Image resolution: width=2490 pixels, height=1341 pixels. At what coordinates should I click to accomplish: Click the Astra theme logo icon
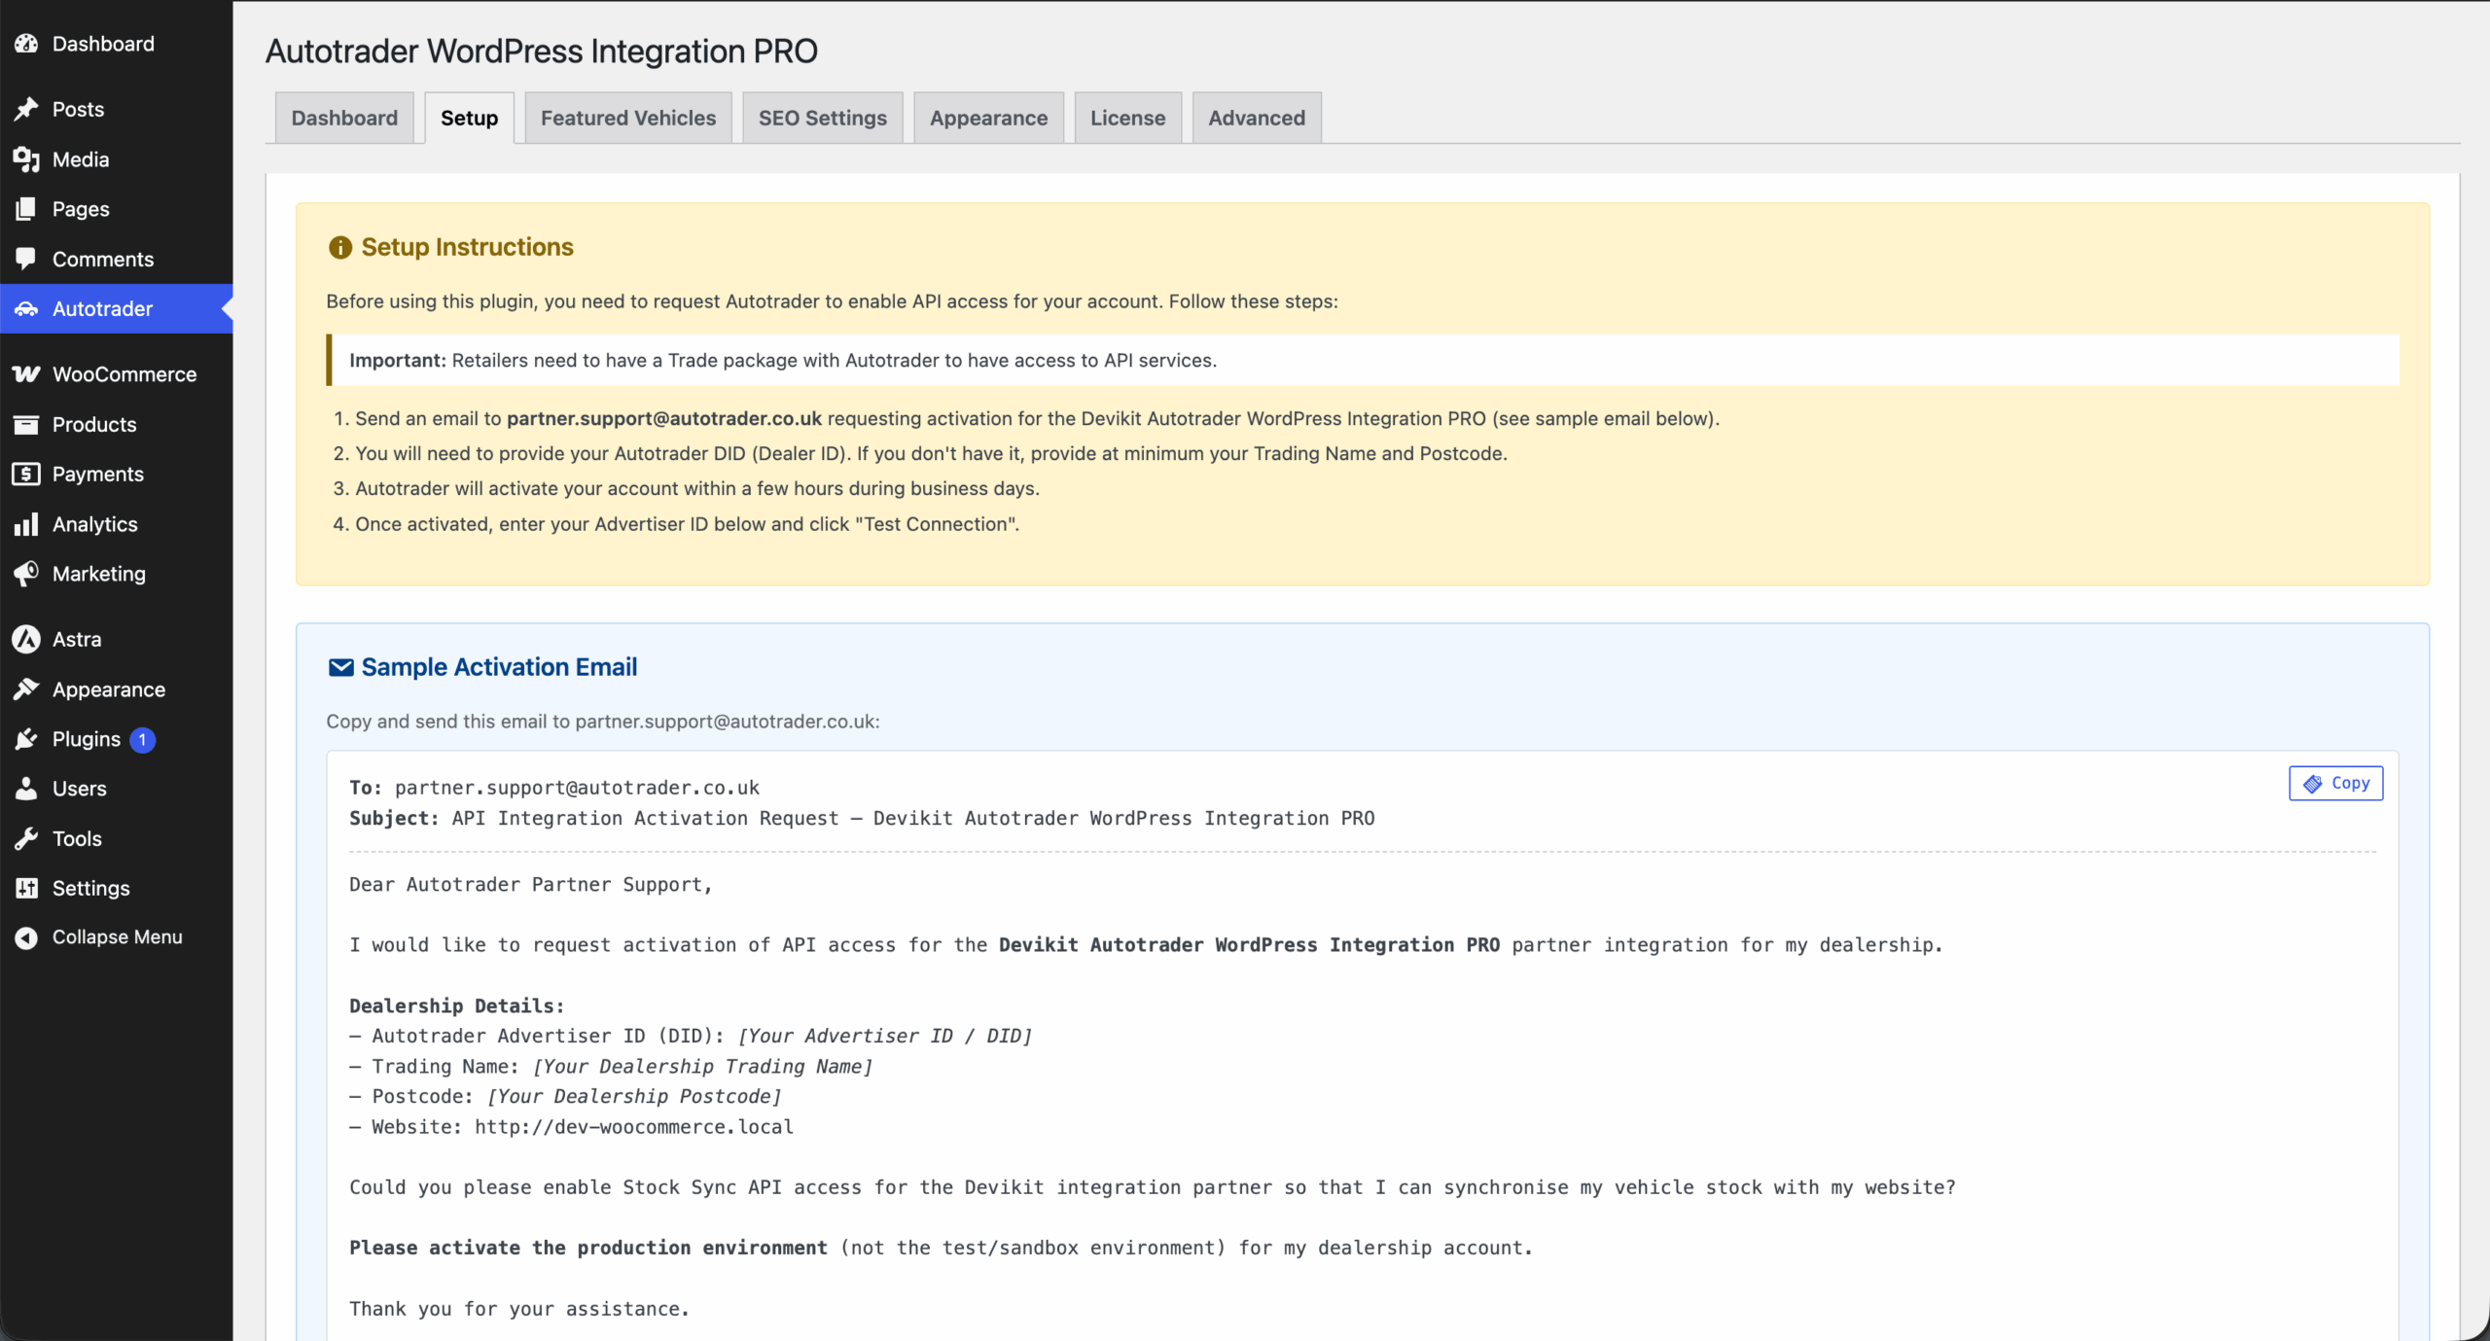click(26, 639)
